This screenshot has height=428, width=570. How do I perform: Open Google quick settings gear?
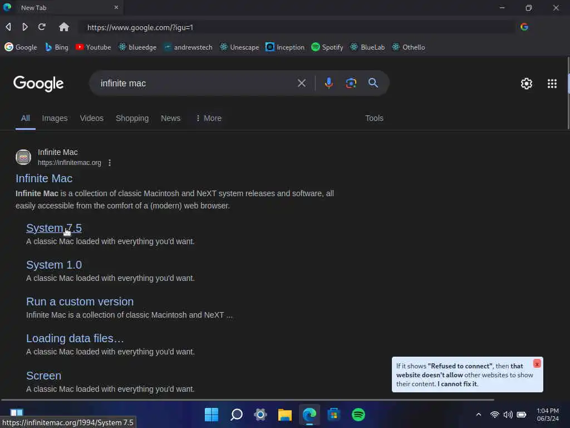pos(527,84)
